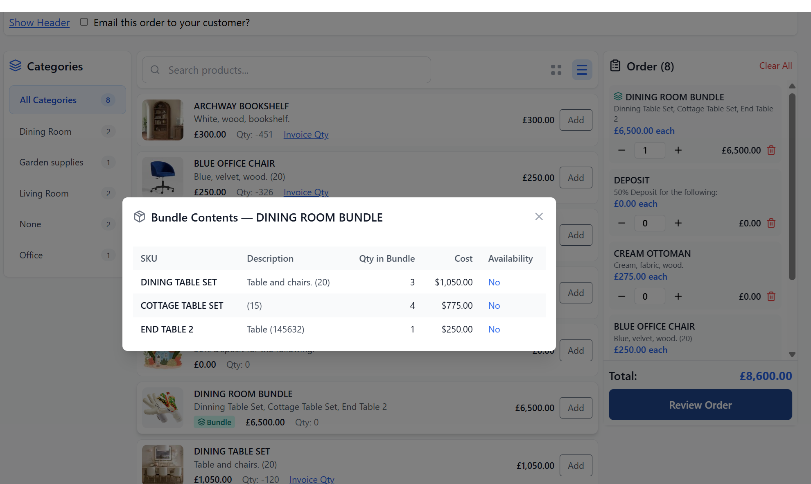Close the Bundle Contents dialog

[539, 217]
